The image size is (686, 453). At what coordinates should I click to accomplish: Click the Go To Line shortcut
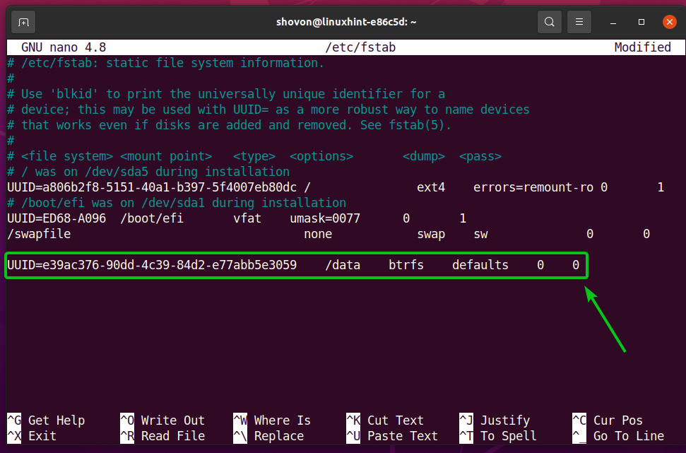(x=618, y=436)
